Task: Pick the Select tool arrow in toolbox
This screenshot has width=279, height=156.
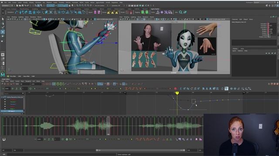Action: point(3,19)
